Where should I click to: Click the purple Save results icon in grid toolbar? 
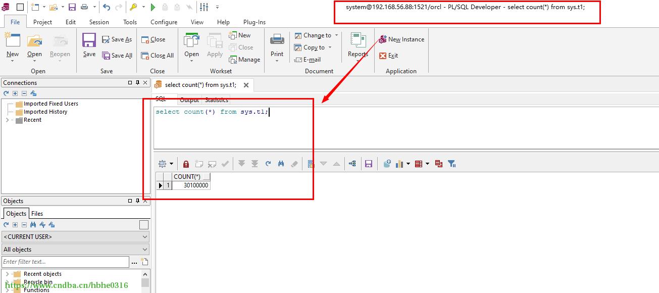coord(369,164)
